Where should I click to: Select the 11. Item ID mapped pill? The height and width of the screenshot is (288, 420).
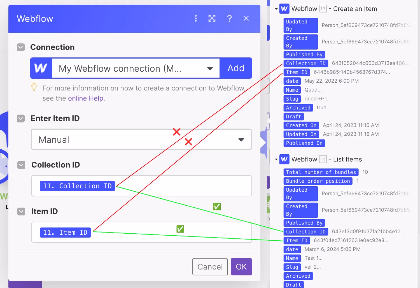tap(65, 233)
